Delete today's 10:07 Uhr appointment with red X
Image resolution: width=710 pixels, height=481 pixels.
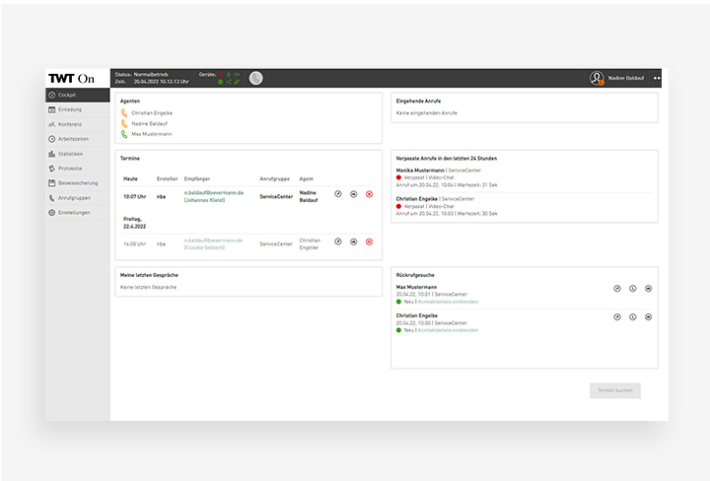click(369, 194)
